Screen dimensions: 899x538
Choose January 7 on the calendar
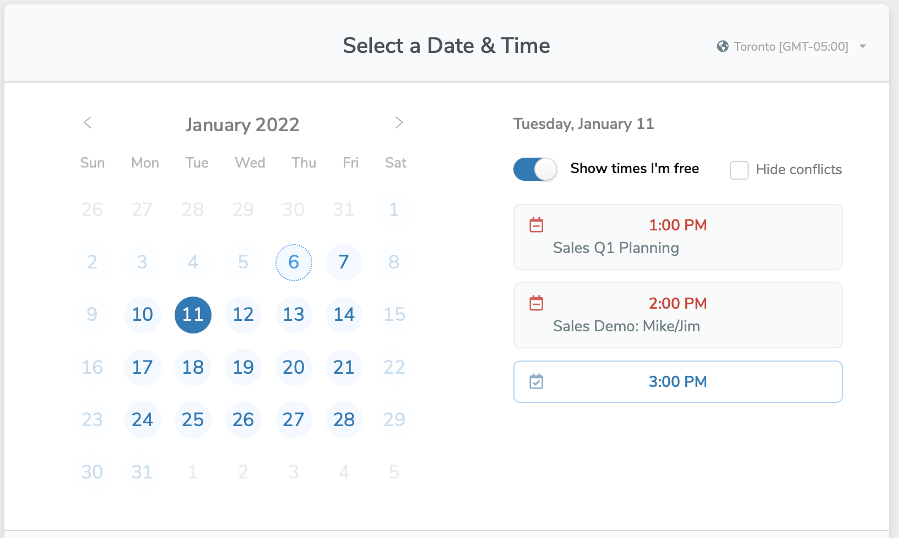(x=344, y=262)
